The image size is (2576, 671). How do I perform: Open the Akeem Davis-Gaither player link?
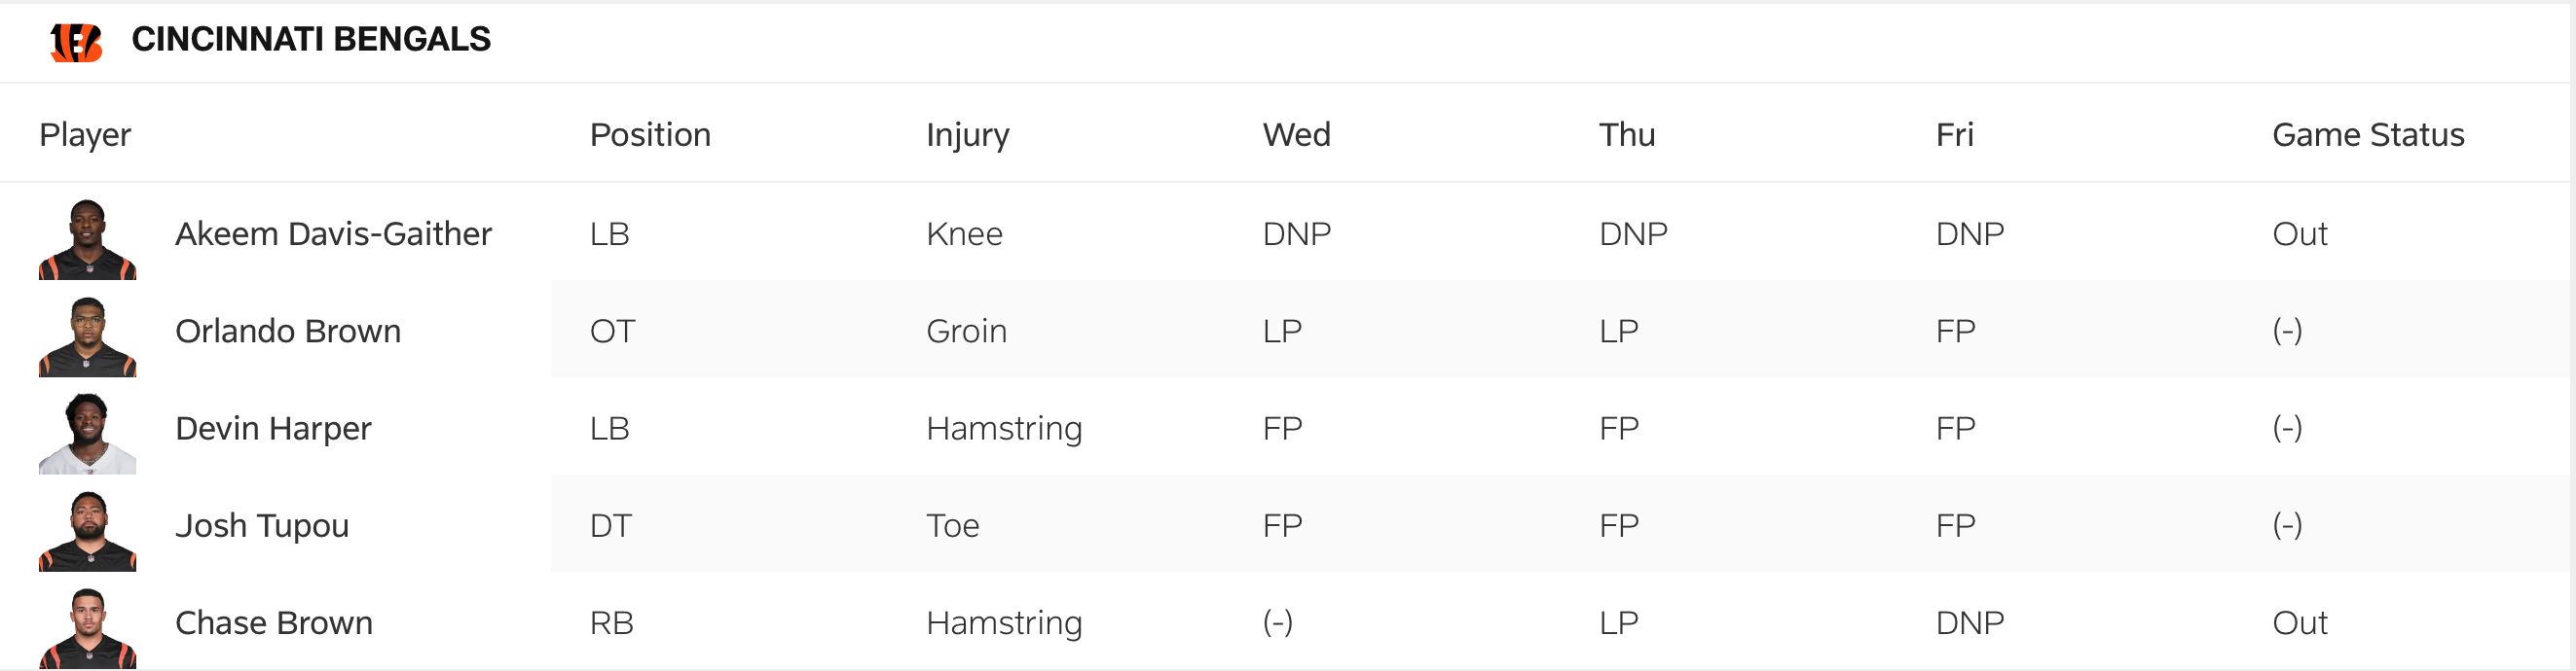click(333, 233)
